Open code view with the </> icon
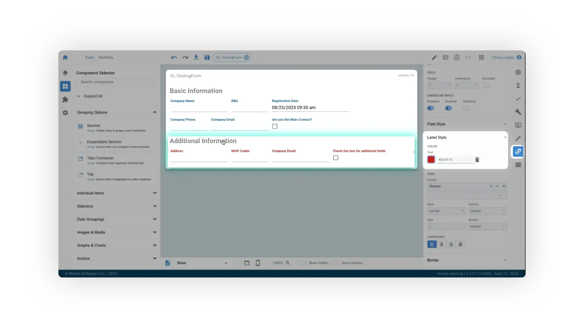This screenshot has width=584, height=328. (x=468, y=57)
